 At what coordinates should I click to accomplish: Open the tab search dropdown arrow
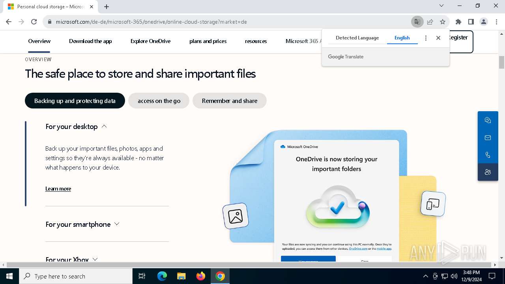(441, 6)
